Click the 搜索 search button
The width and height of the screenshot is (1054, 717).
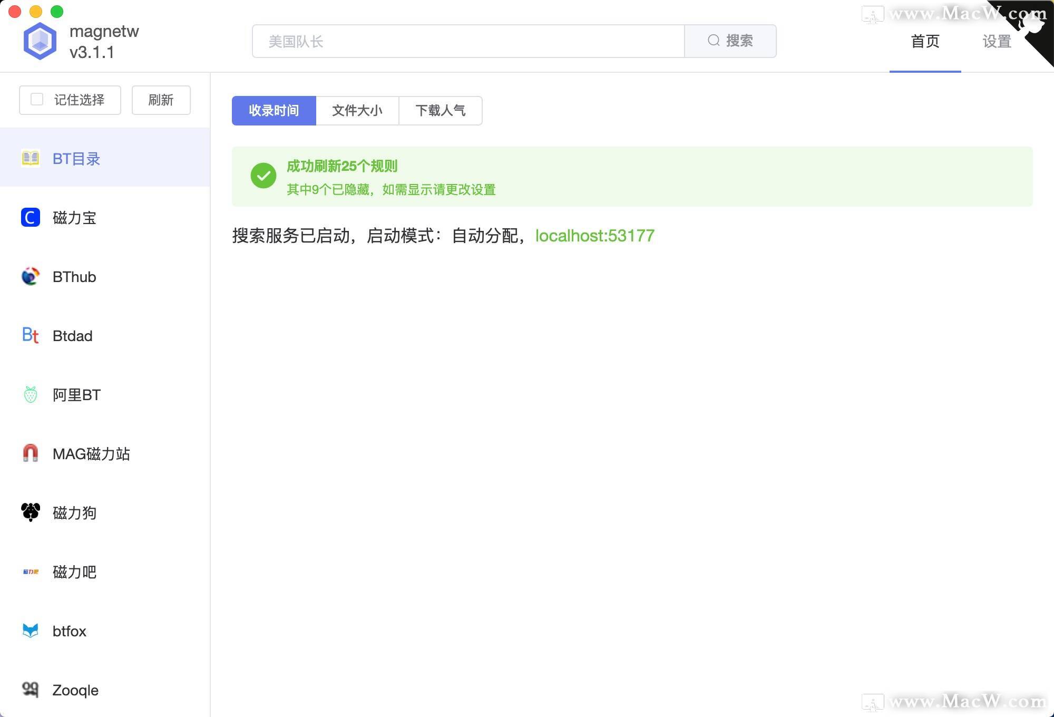[730, 41]
